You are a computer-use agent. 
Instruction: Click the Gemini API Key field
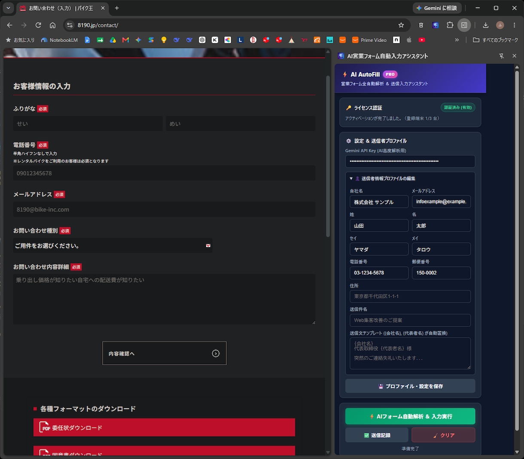pyautogui.click(x=410, y=161)
